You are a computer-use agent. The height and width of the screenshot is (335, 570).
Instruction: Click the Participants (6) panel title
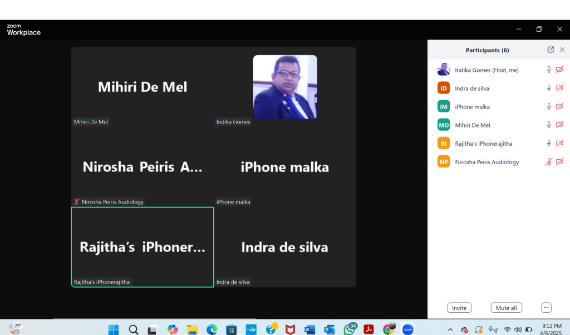[487, 50]
